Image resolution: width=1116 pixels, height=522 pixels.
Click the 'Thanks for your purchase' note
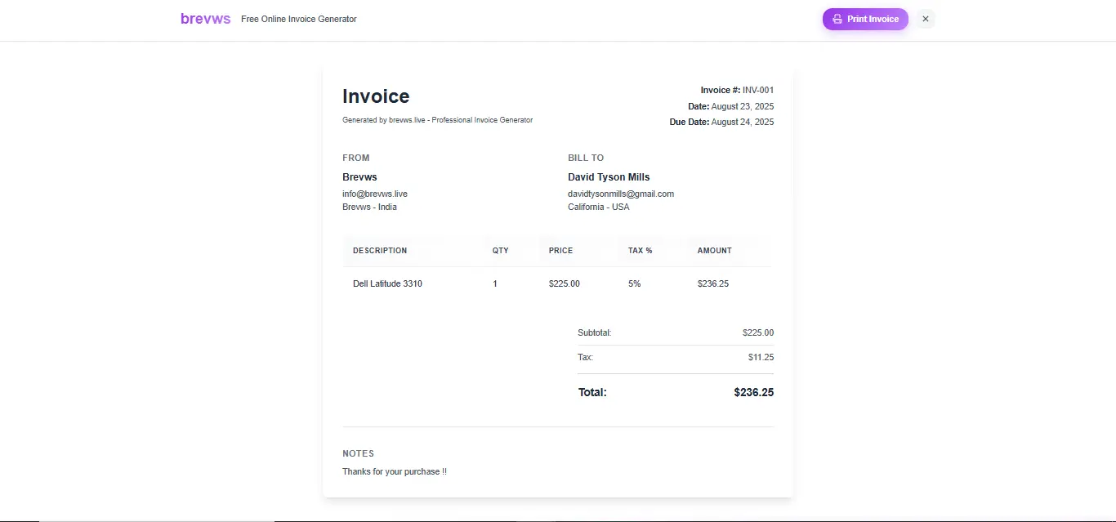pos(395,471)
